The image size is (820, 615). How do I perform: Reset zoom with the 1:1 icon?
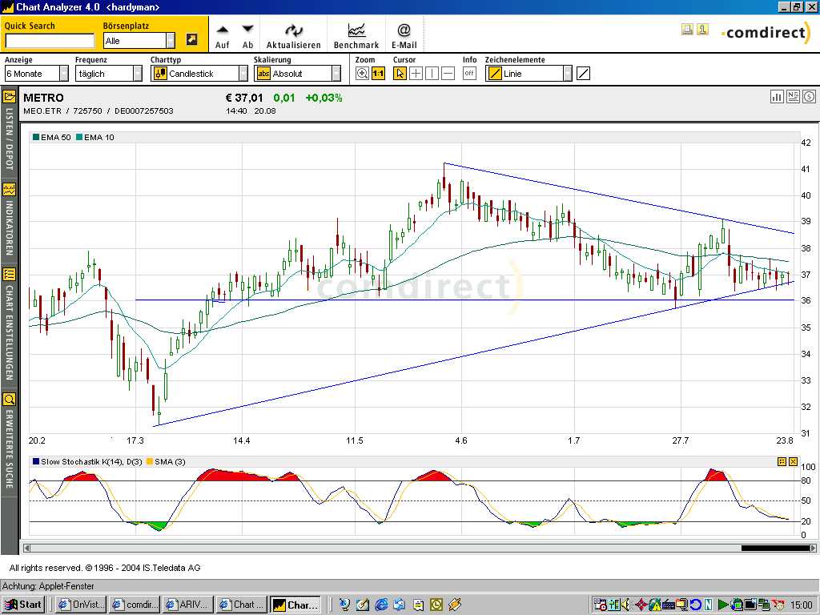click(x=378, y=74)
